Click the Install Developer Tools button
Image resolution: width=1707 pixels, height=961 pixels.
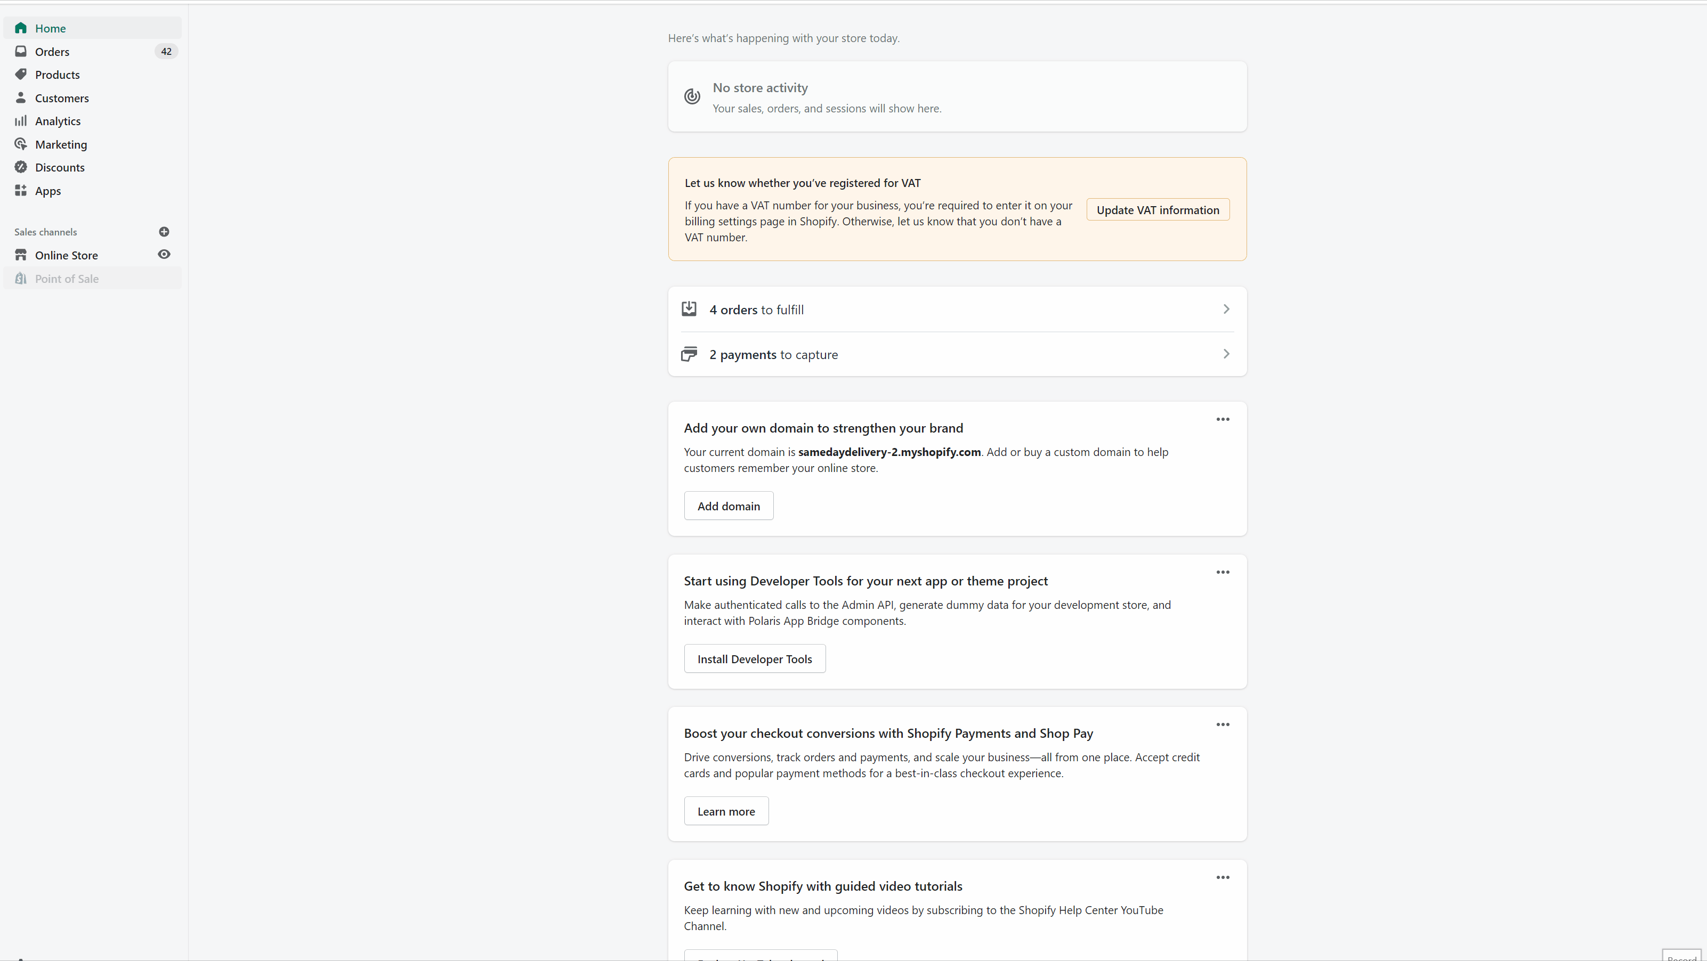point(754,659)
